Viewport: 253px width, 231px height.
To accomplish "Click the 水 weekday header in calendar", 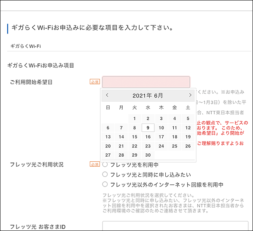I will pos(148,108).
